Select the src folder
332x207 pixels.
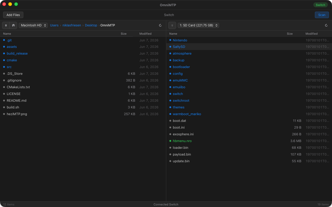pyautogui.click(x=83, y=67)
